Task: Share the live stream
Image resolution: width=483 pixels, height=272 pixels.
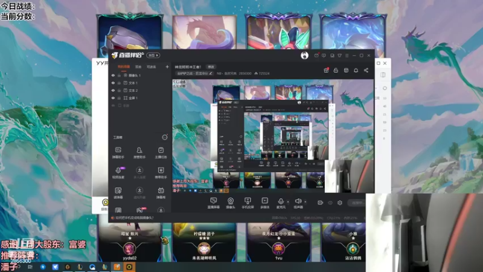Action: (x=366, y=70)
